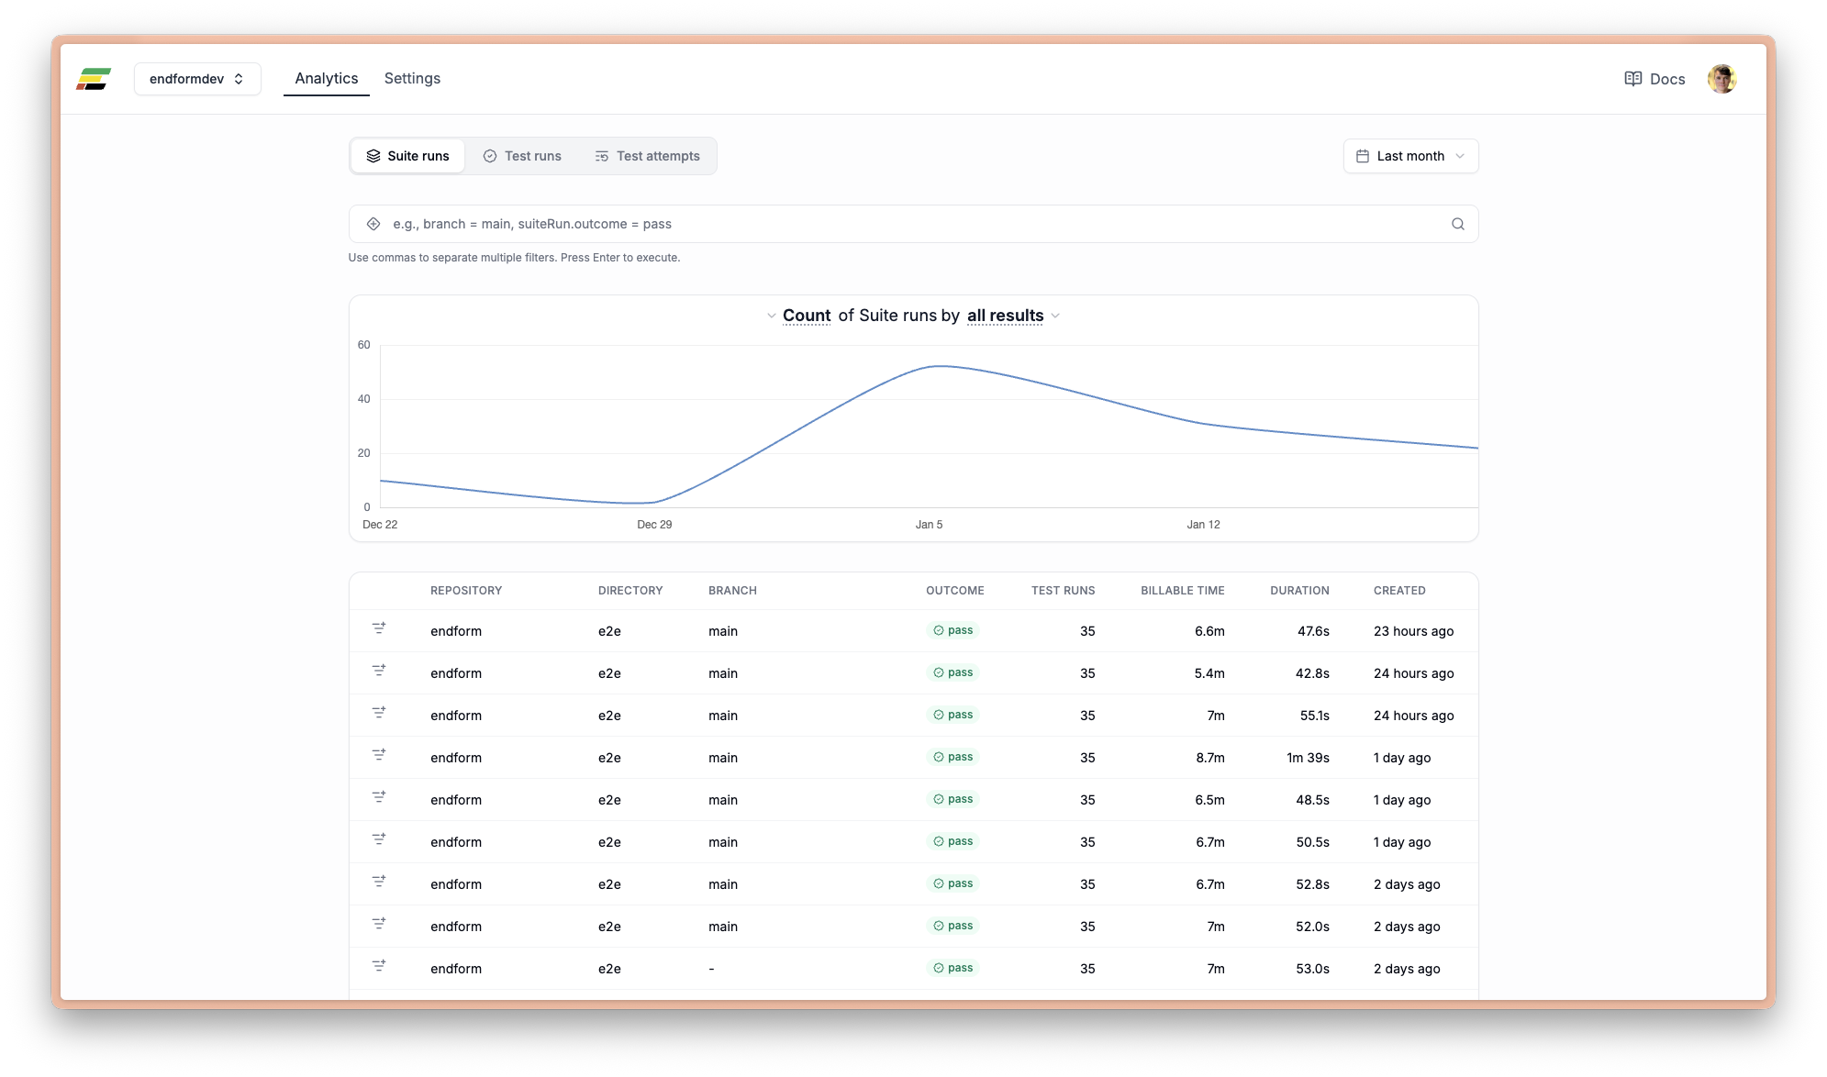Viewport: 1827px width, 1077px height.
Task: Click the check-circle icon next to Test runs
Action: [490, 155]
